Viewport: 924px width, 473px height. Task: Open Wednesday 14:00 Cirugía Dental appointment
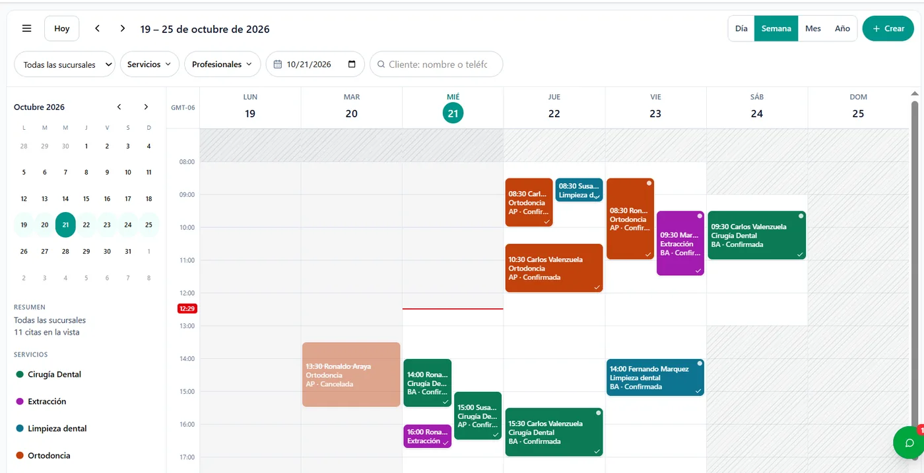tap(428, 383)
